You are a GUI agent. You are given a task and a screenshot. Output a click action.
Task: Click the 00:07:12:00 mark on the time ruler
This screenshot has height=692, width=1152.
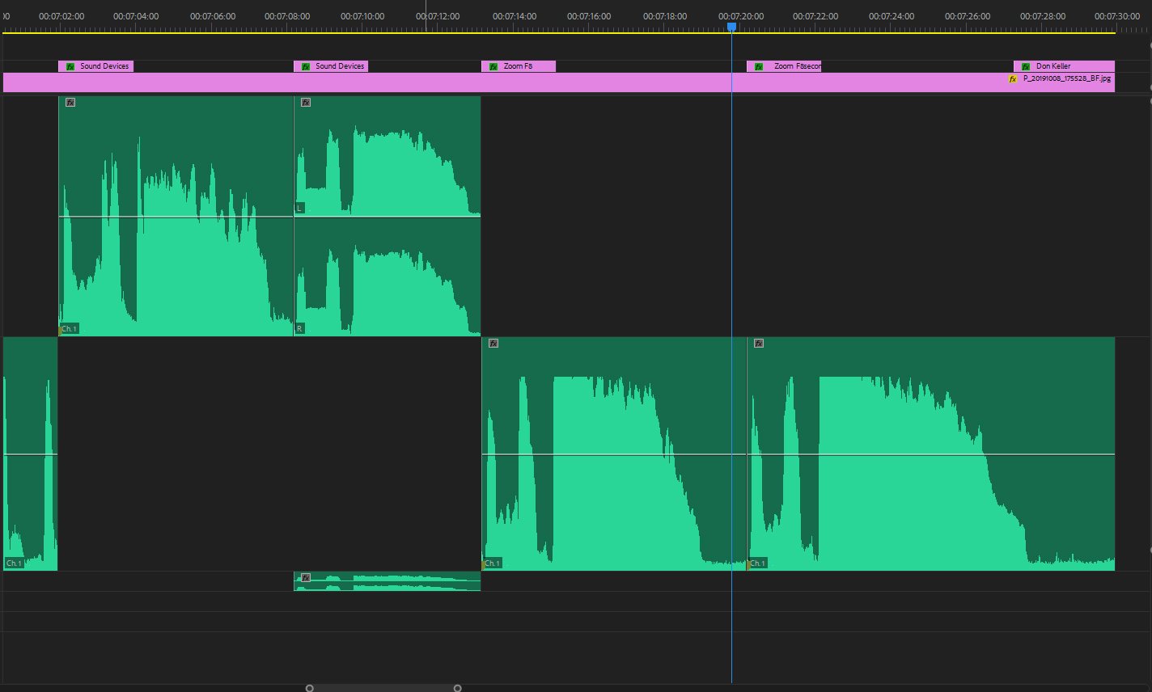point(438,16)
